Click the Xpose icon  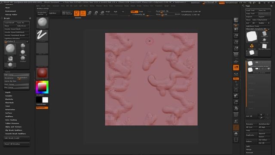point(236,140)
